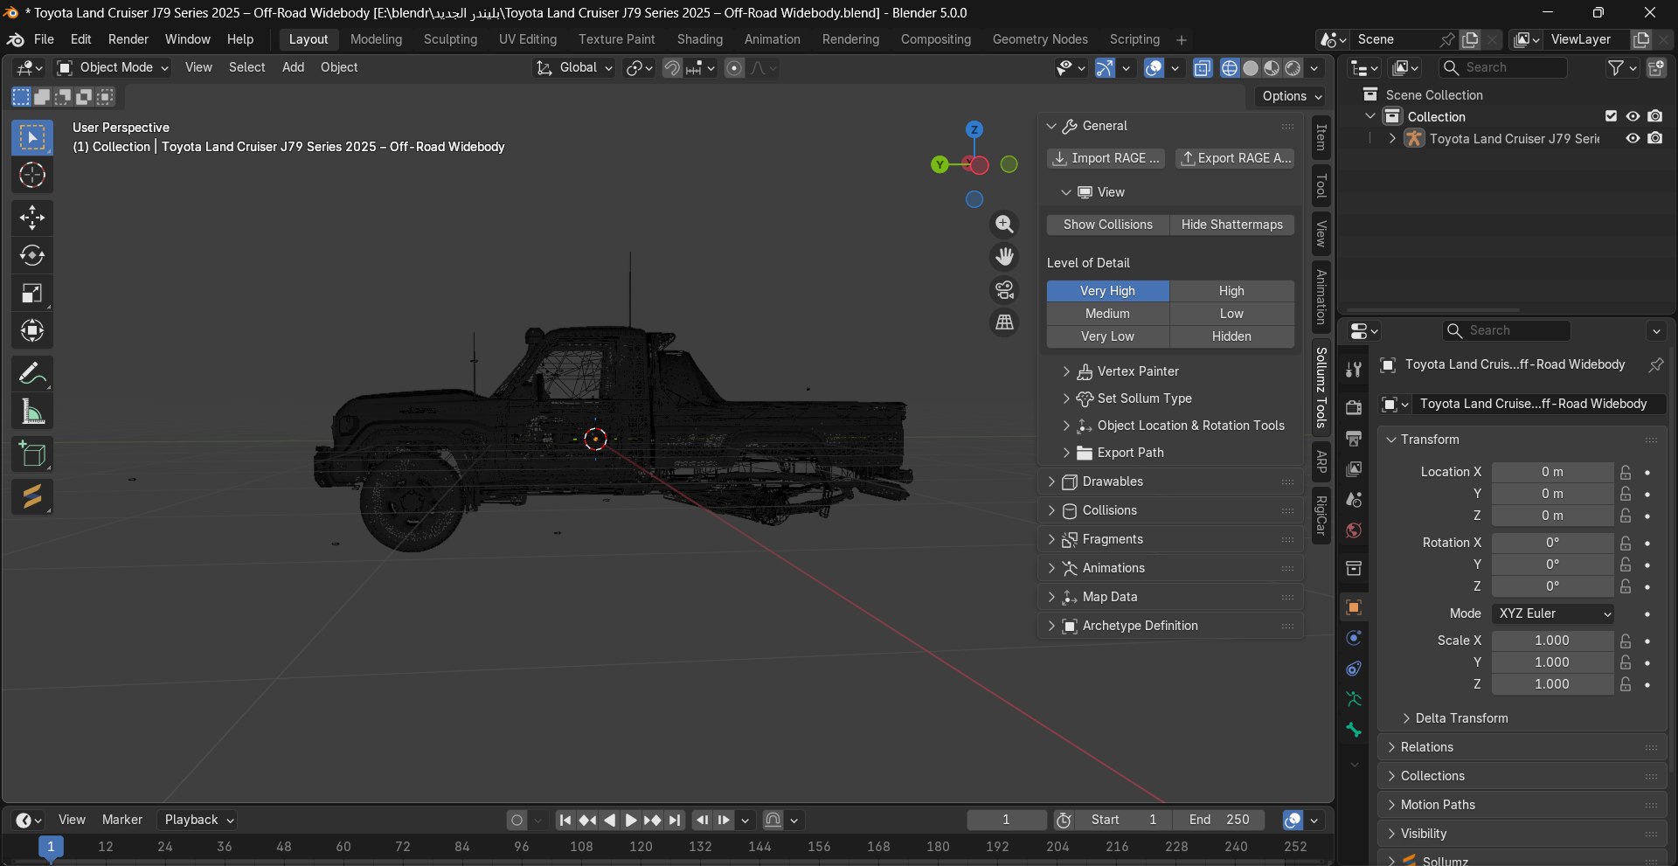
Task: Switch to the Modeling workspace tab
Action: point(377,39)
